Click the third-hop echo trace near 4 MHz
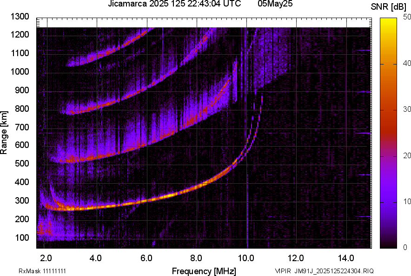 pyautogui.click(x=97, y=107)
